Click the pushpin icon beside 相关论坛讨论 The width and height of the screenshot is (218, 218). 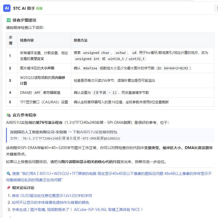click(8, 188)
